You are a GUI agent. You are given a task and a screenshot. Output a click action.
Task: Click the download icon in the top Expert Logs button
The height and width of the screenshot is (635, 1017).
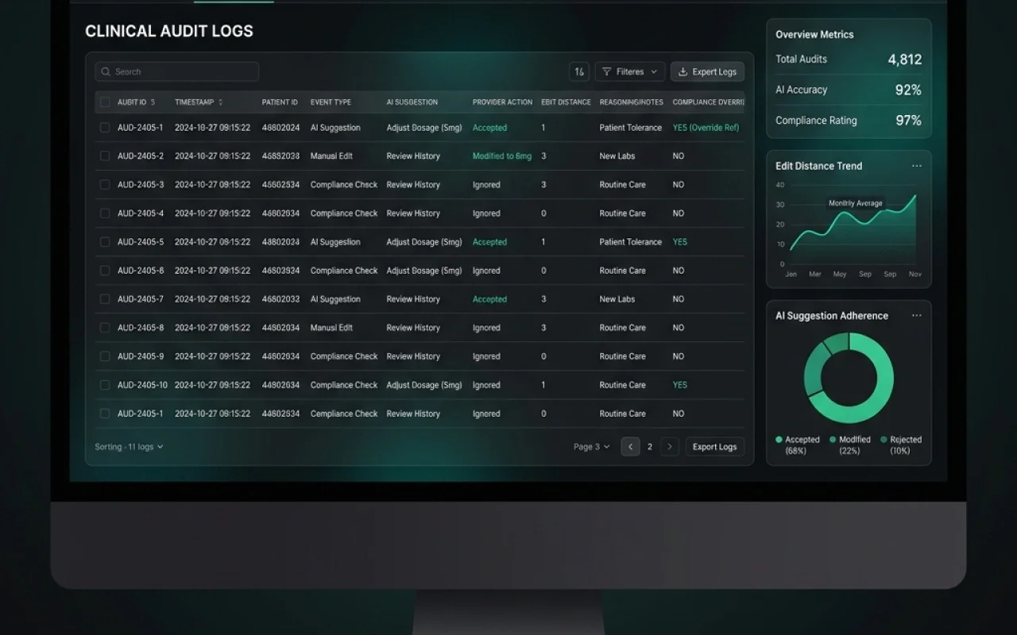[x=683, y=71]
